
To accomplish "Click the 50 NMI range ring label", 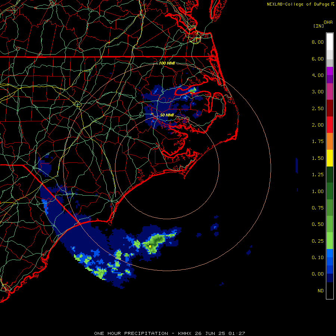I will pyautogui.click(x=167, y=115).
